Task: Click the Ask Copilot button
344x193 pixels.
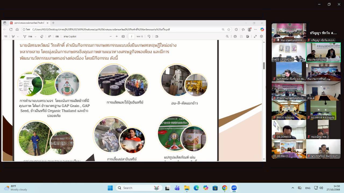Action: pyautogui.click(x=70, y=36)
